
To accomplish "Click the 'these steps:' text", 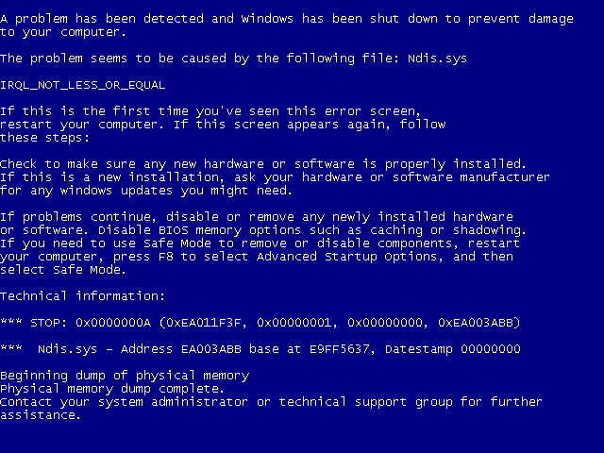I will coord(44,138).
